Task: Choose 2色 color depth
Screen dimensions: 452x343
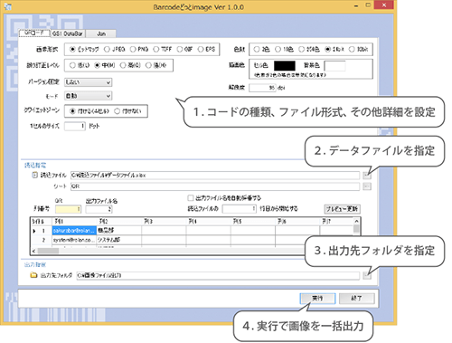Action: [x=261, y=49]
